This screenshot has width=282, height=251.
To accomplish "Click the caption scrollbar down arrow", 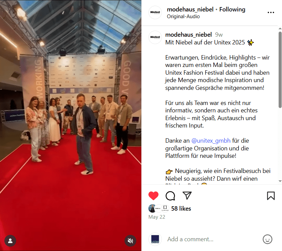I will pos(280,181).
